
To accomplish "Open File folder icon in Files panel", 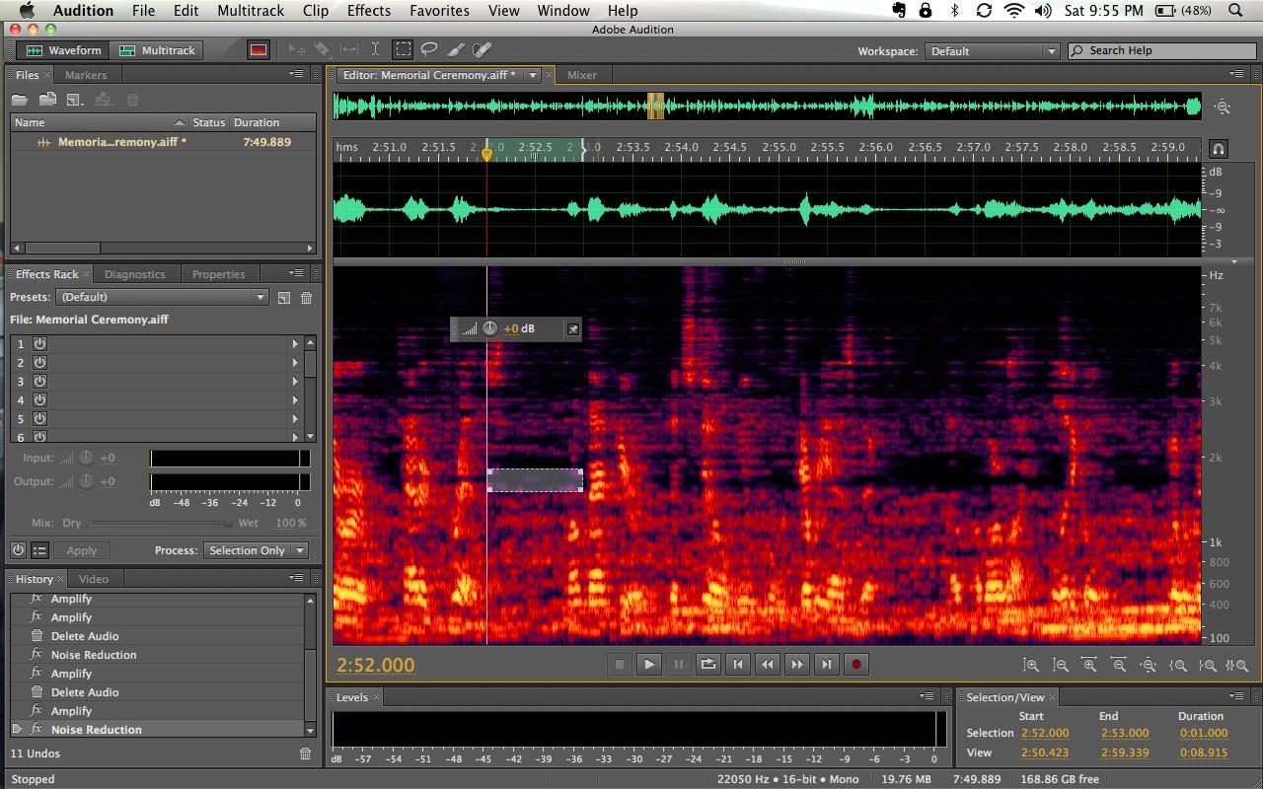I will [20, 100].
